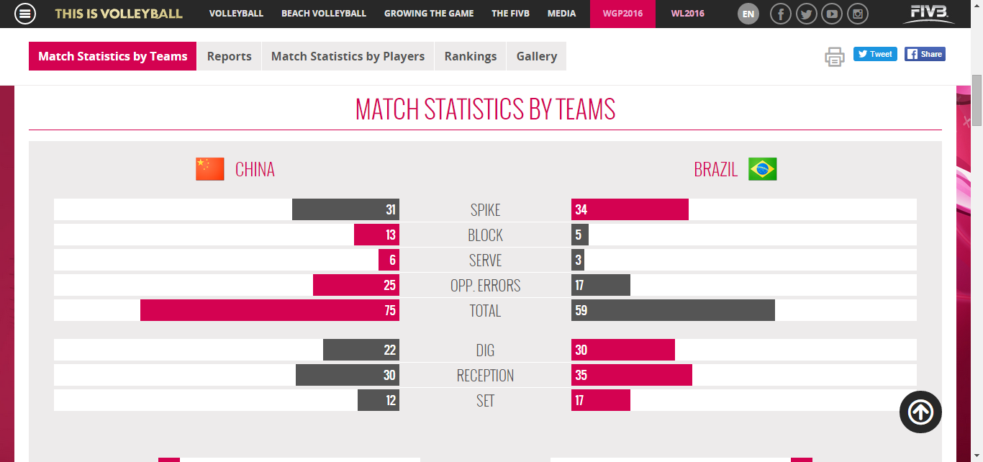Open the hamburger menu icon

pos(24,14)
